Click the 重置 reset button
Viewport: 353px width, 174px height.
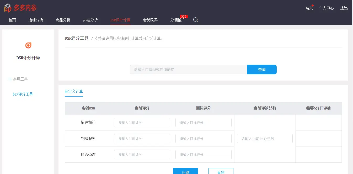(221, 171)
